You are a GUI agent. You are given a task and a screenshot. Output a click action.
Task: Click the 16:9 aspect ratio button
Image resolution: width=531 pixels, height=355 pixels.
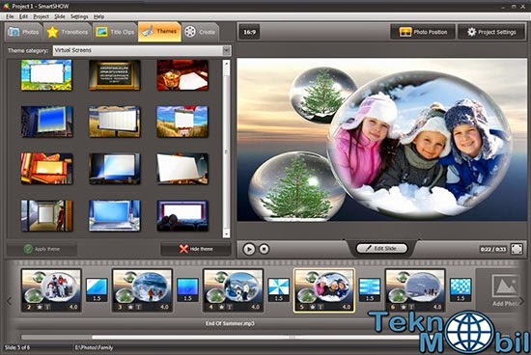250,32
